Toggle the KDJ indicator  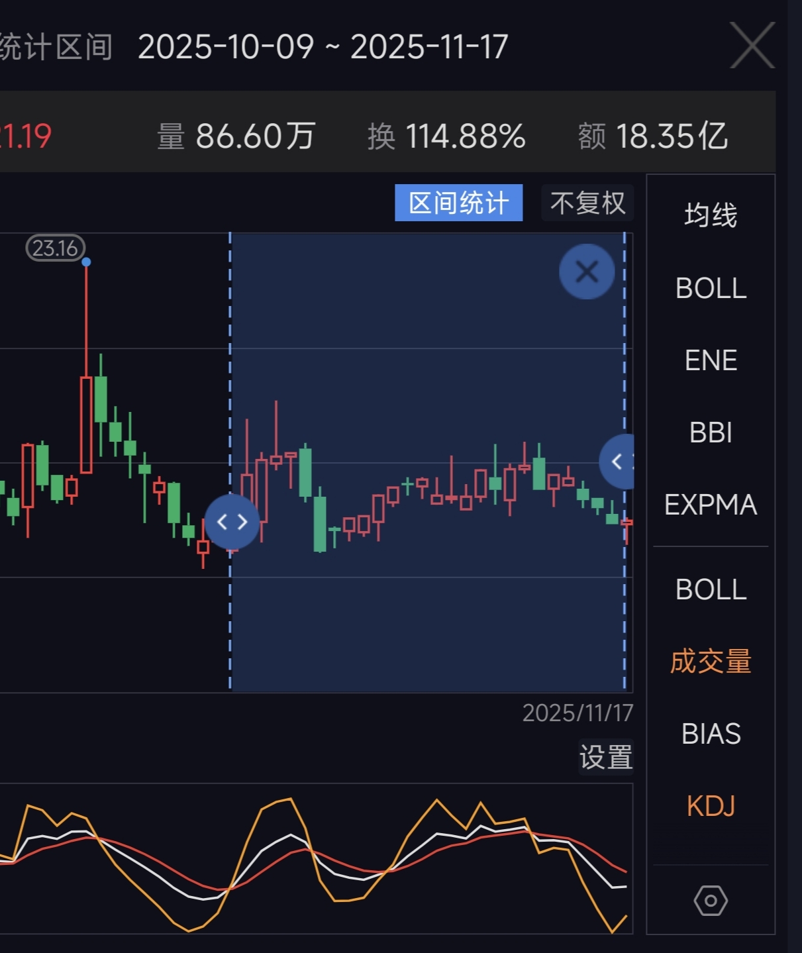pyautogui.click(x=711, y=806)
